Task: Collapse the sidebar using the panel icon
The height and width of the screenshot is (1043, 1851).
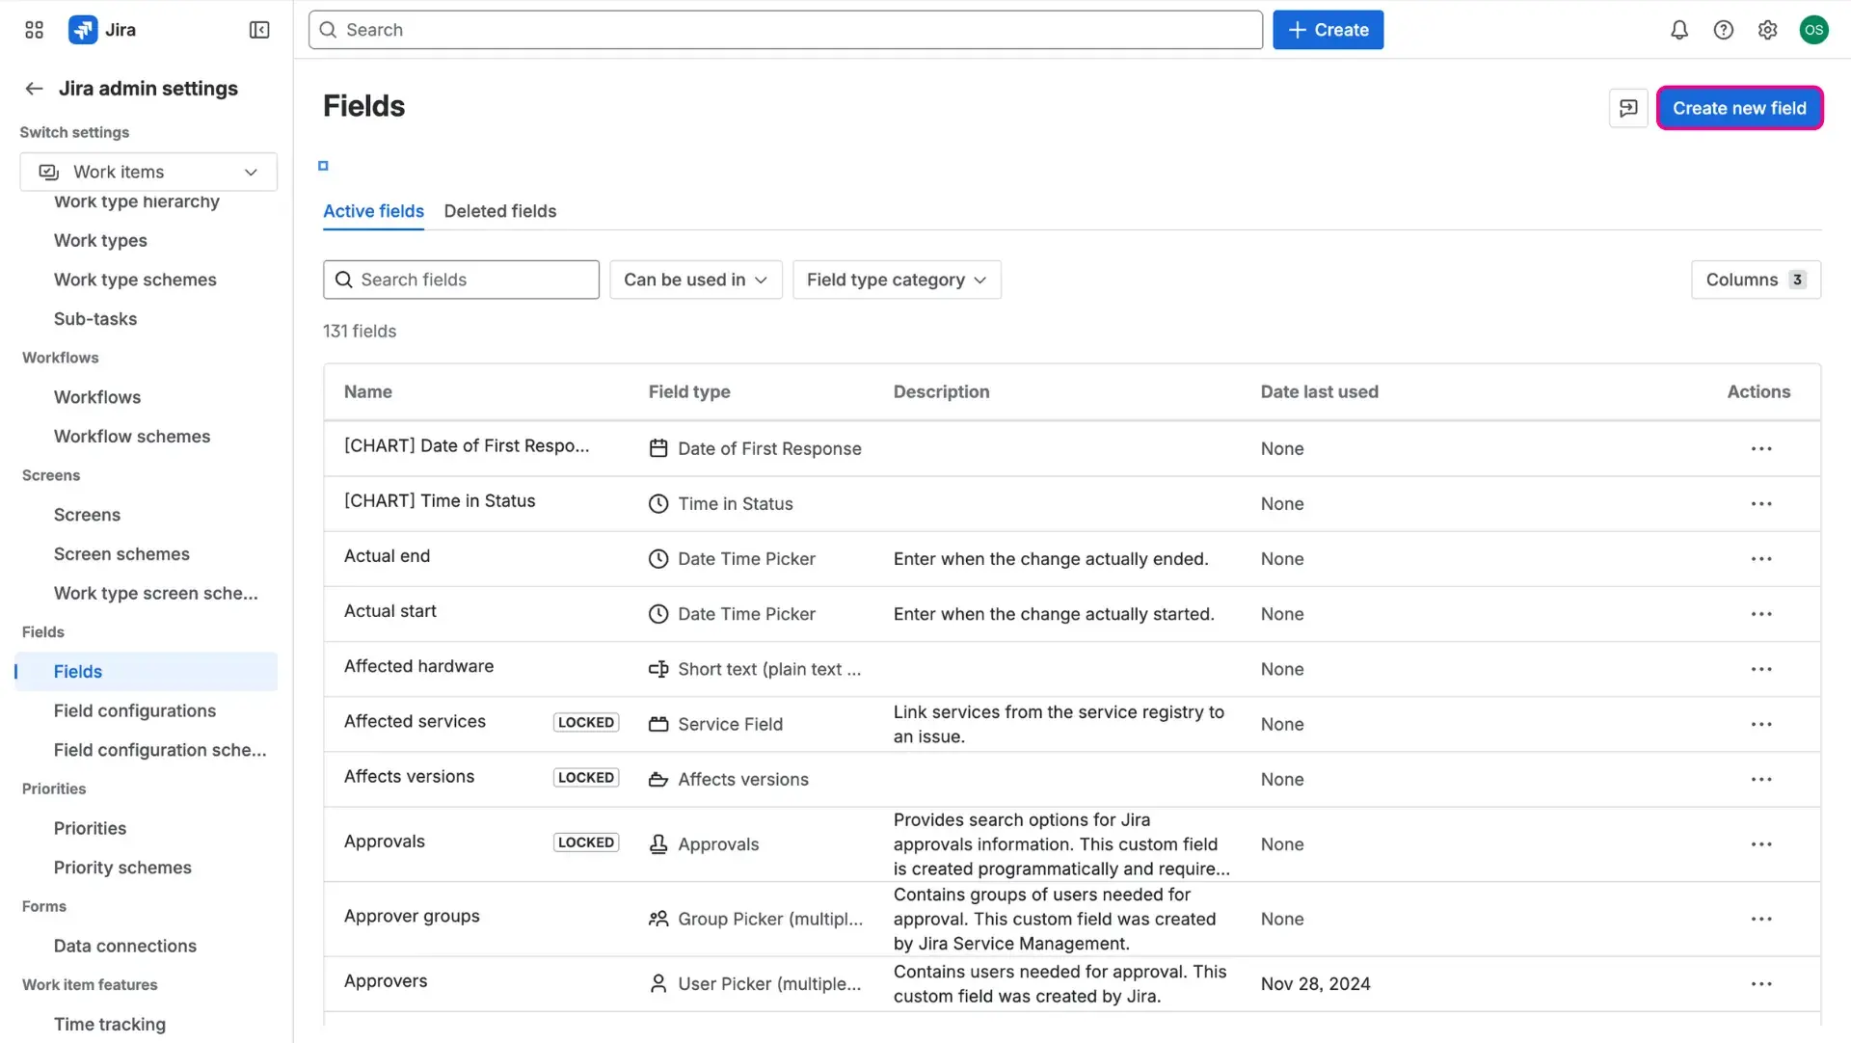Action: 258,30
